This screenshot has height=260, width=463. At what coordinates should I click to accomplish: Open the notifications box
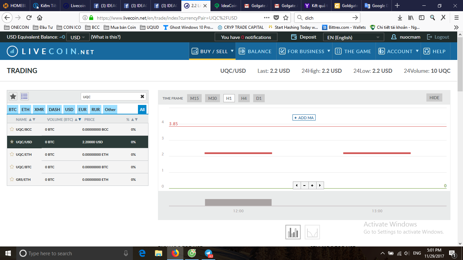coord(246,37)
